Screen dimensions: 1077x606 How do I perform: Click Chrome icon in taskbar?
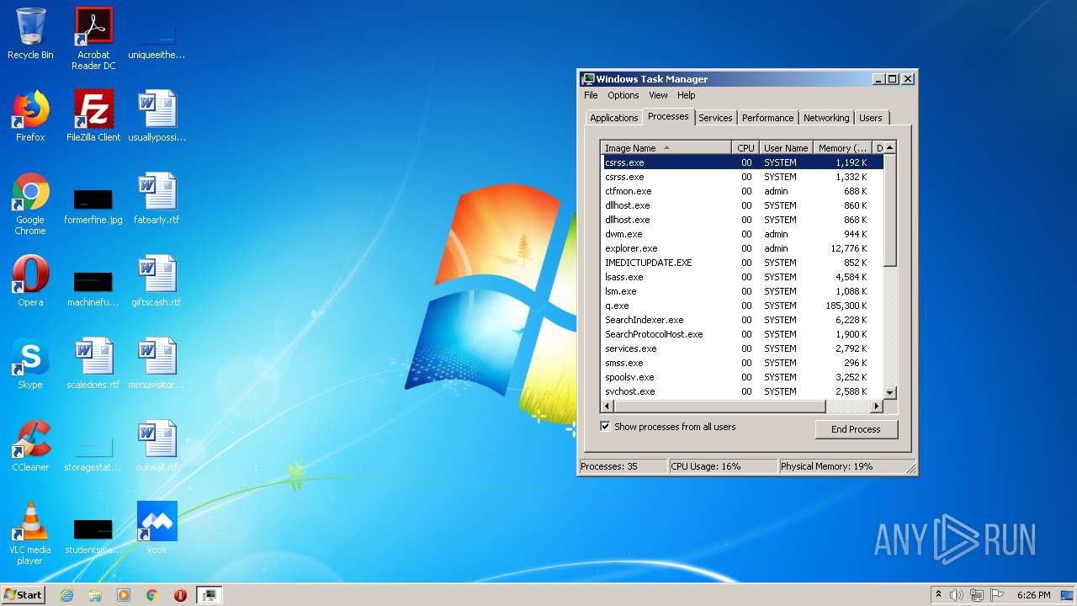(x=152, y=595)
